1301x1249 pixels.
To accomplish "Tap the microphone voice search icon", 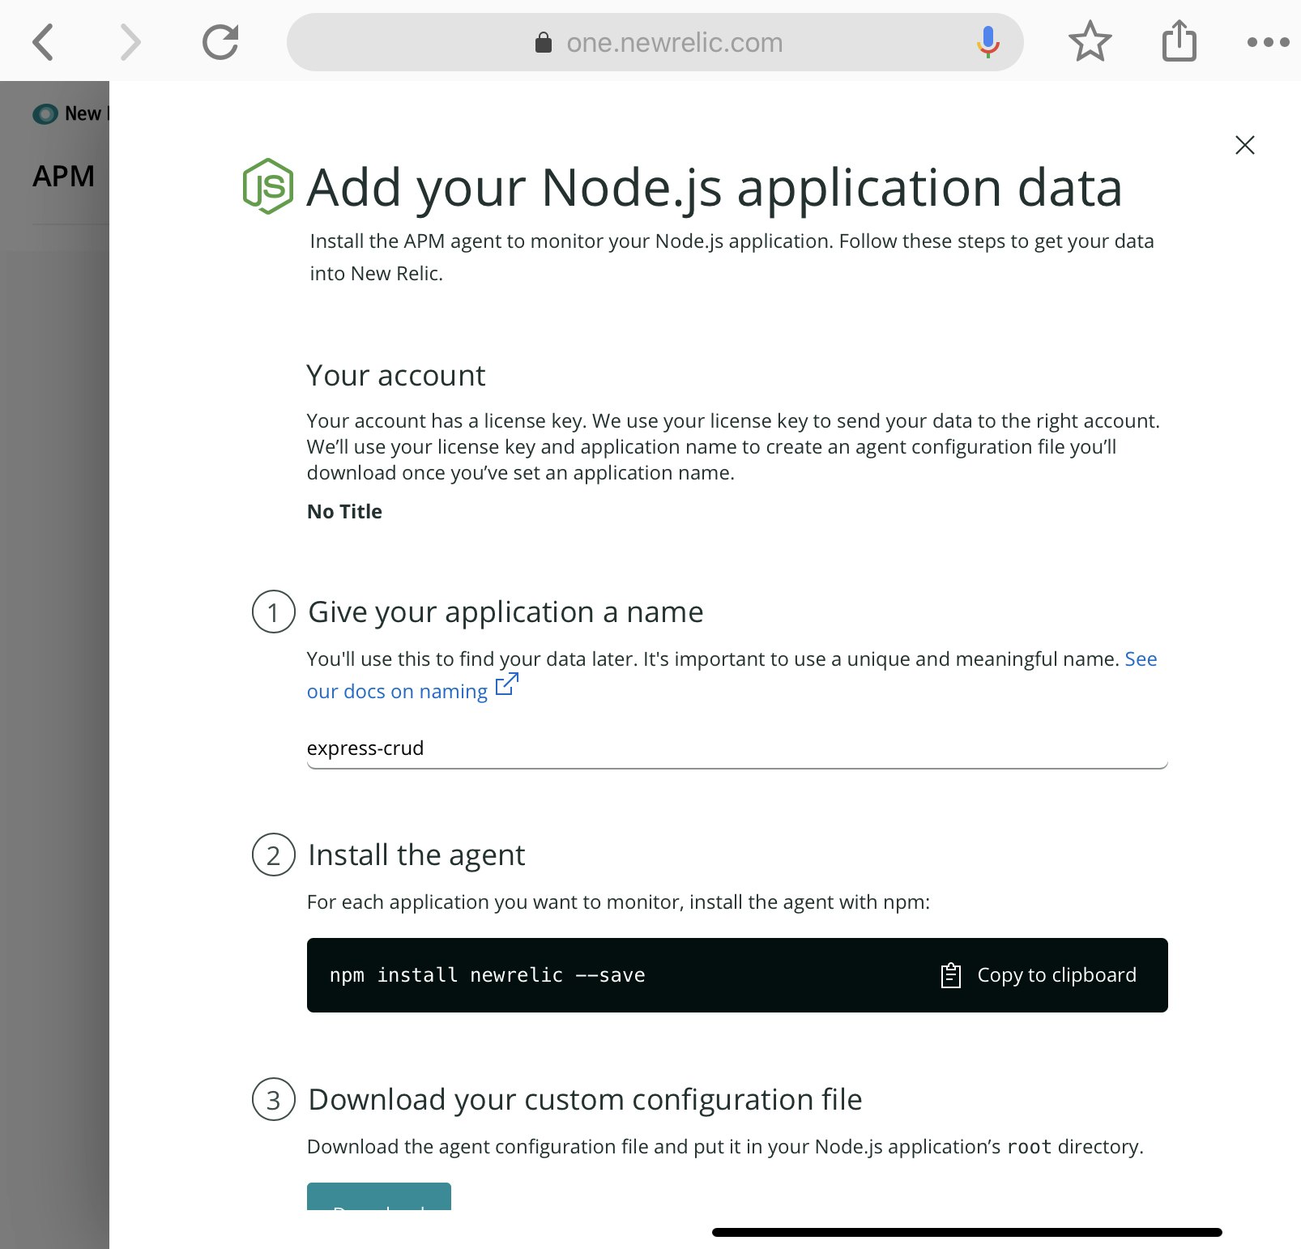I will pos(987,42).
